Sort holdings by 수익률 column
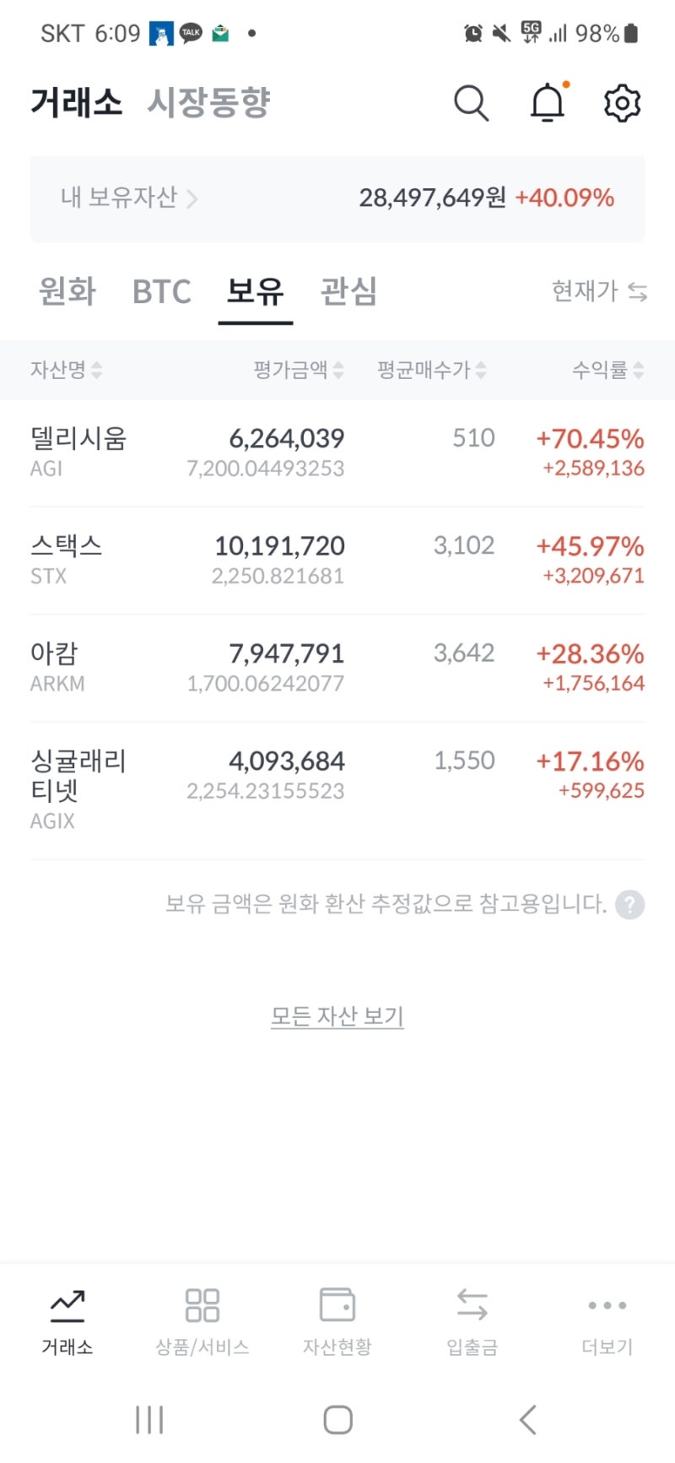Image resolution: width=675 pixels, height=1463 pixels. pyautogui.click(x=605, y=370)
